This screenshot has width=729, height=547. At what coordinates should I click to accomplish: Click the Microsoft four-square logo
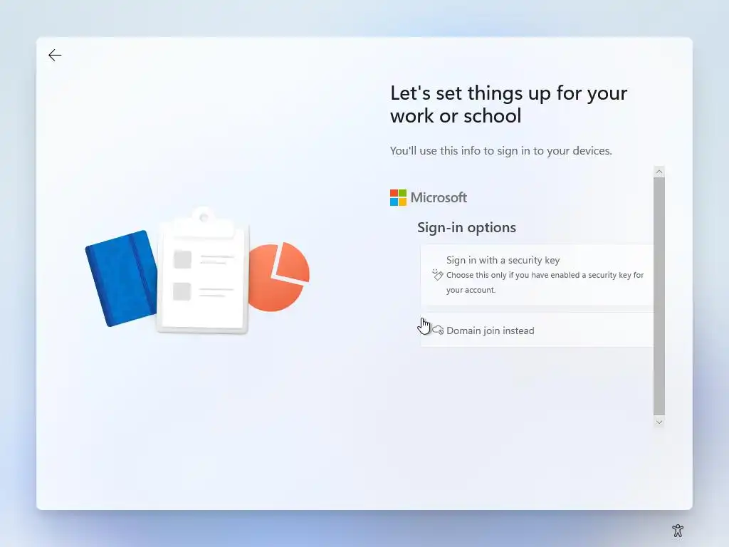398,198
